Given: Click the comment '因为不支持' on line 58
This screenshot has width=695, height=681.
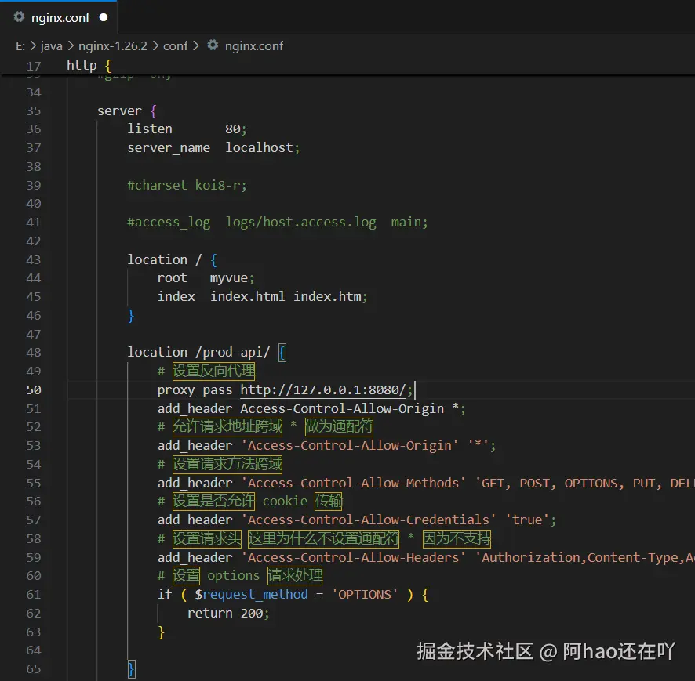Looking at the screenshot, I should (457, 538).
